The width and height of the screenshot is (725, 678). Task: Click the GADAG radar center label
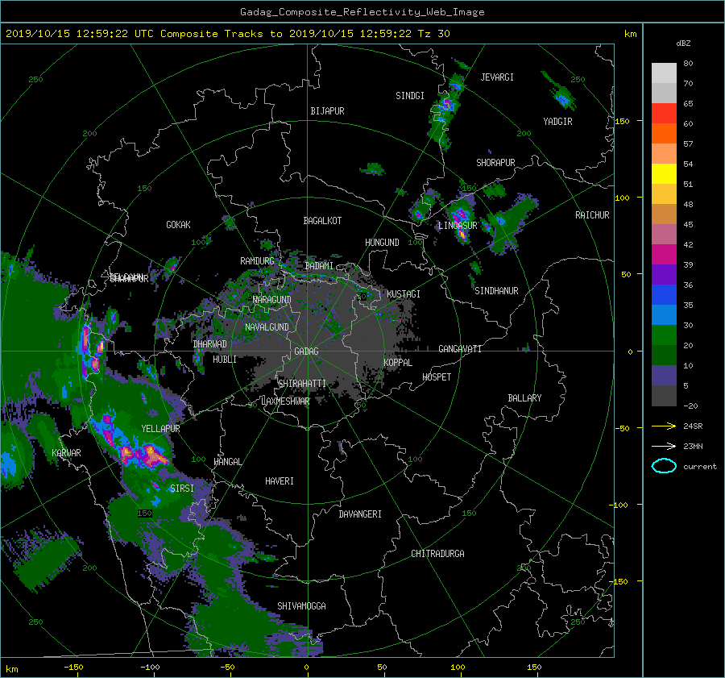pos(306,351)
